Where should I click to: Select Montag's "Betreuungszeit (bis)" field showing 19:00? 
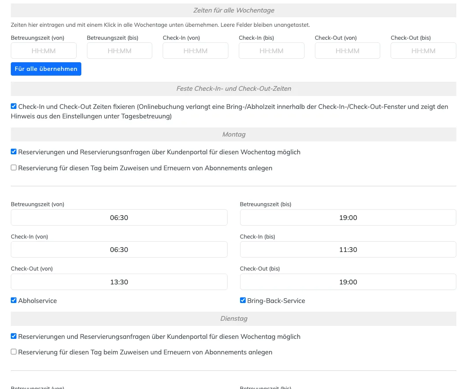(348, 217)
